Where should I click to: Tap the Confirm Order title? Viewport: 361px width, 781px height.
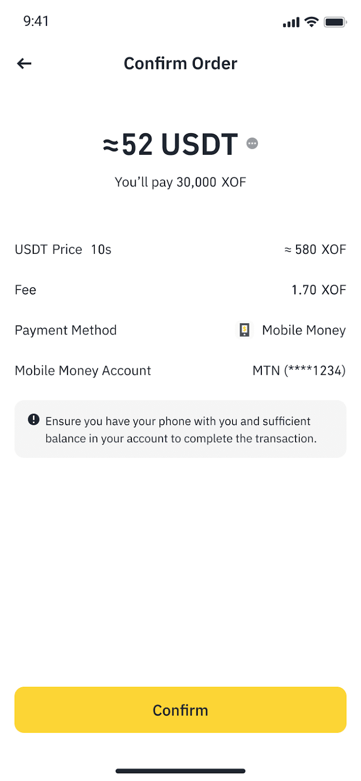tap(180, 63)
